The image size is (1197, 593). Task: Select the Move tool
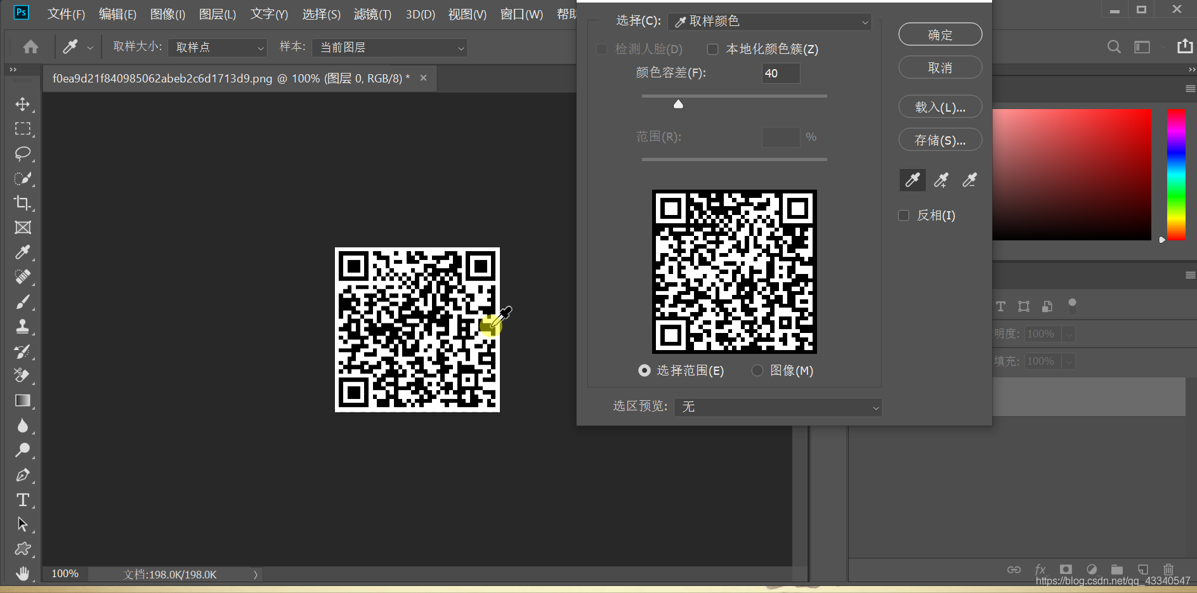(23, 104)
